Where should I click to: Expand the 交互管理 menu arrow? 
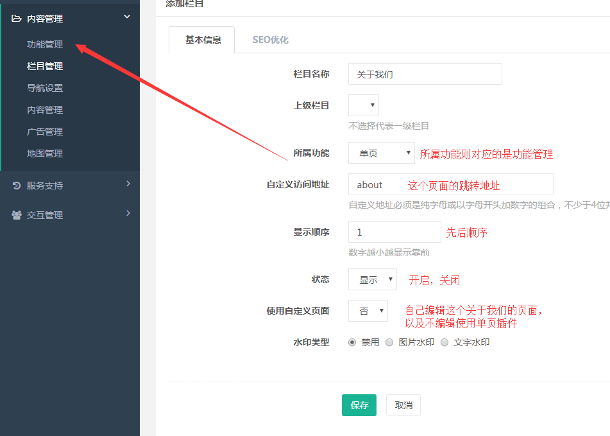(x=128, y=213)
